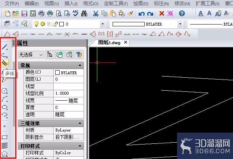Select the Line tool in the draw toolbar
233x159 pixels.
pyautogui.click(x=4, y=47)
